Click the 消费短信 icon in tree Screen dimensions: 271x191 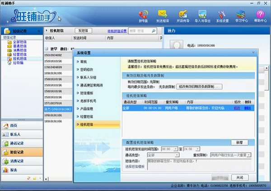(x=9, y=50)
